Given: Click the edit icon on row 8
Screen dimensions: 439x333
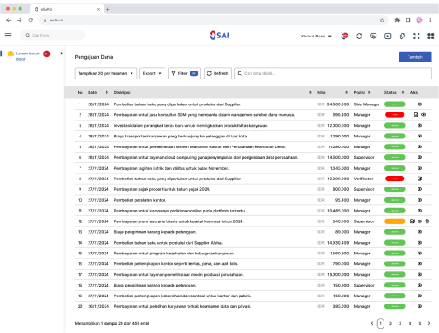Looking at the screenshot, I should pyautogui.click(x=419, y=179).
